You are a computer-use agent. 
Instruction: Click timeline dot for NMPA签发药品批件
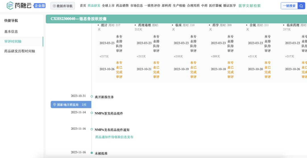pos(92,113)
